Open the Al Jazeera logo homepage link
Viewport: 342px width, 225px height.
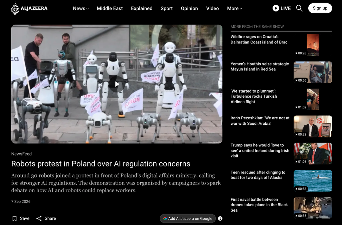(x=29, y=8)
